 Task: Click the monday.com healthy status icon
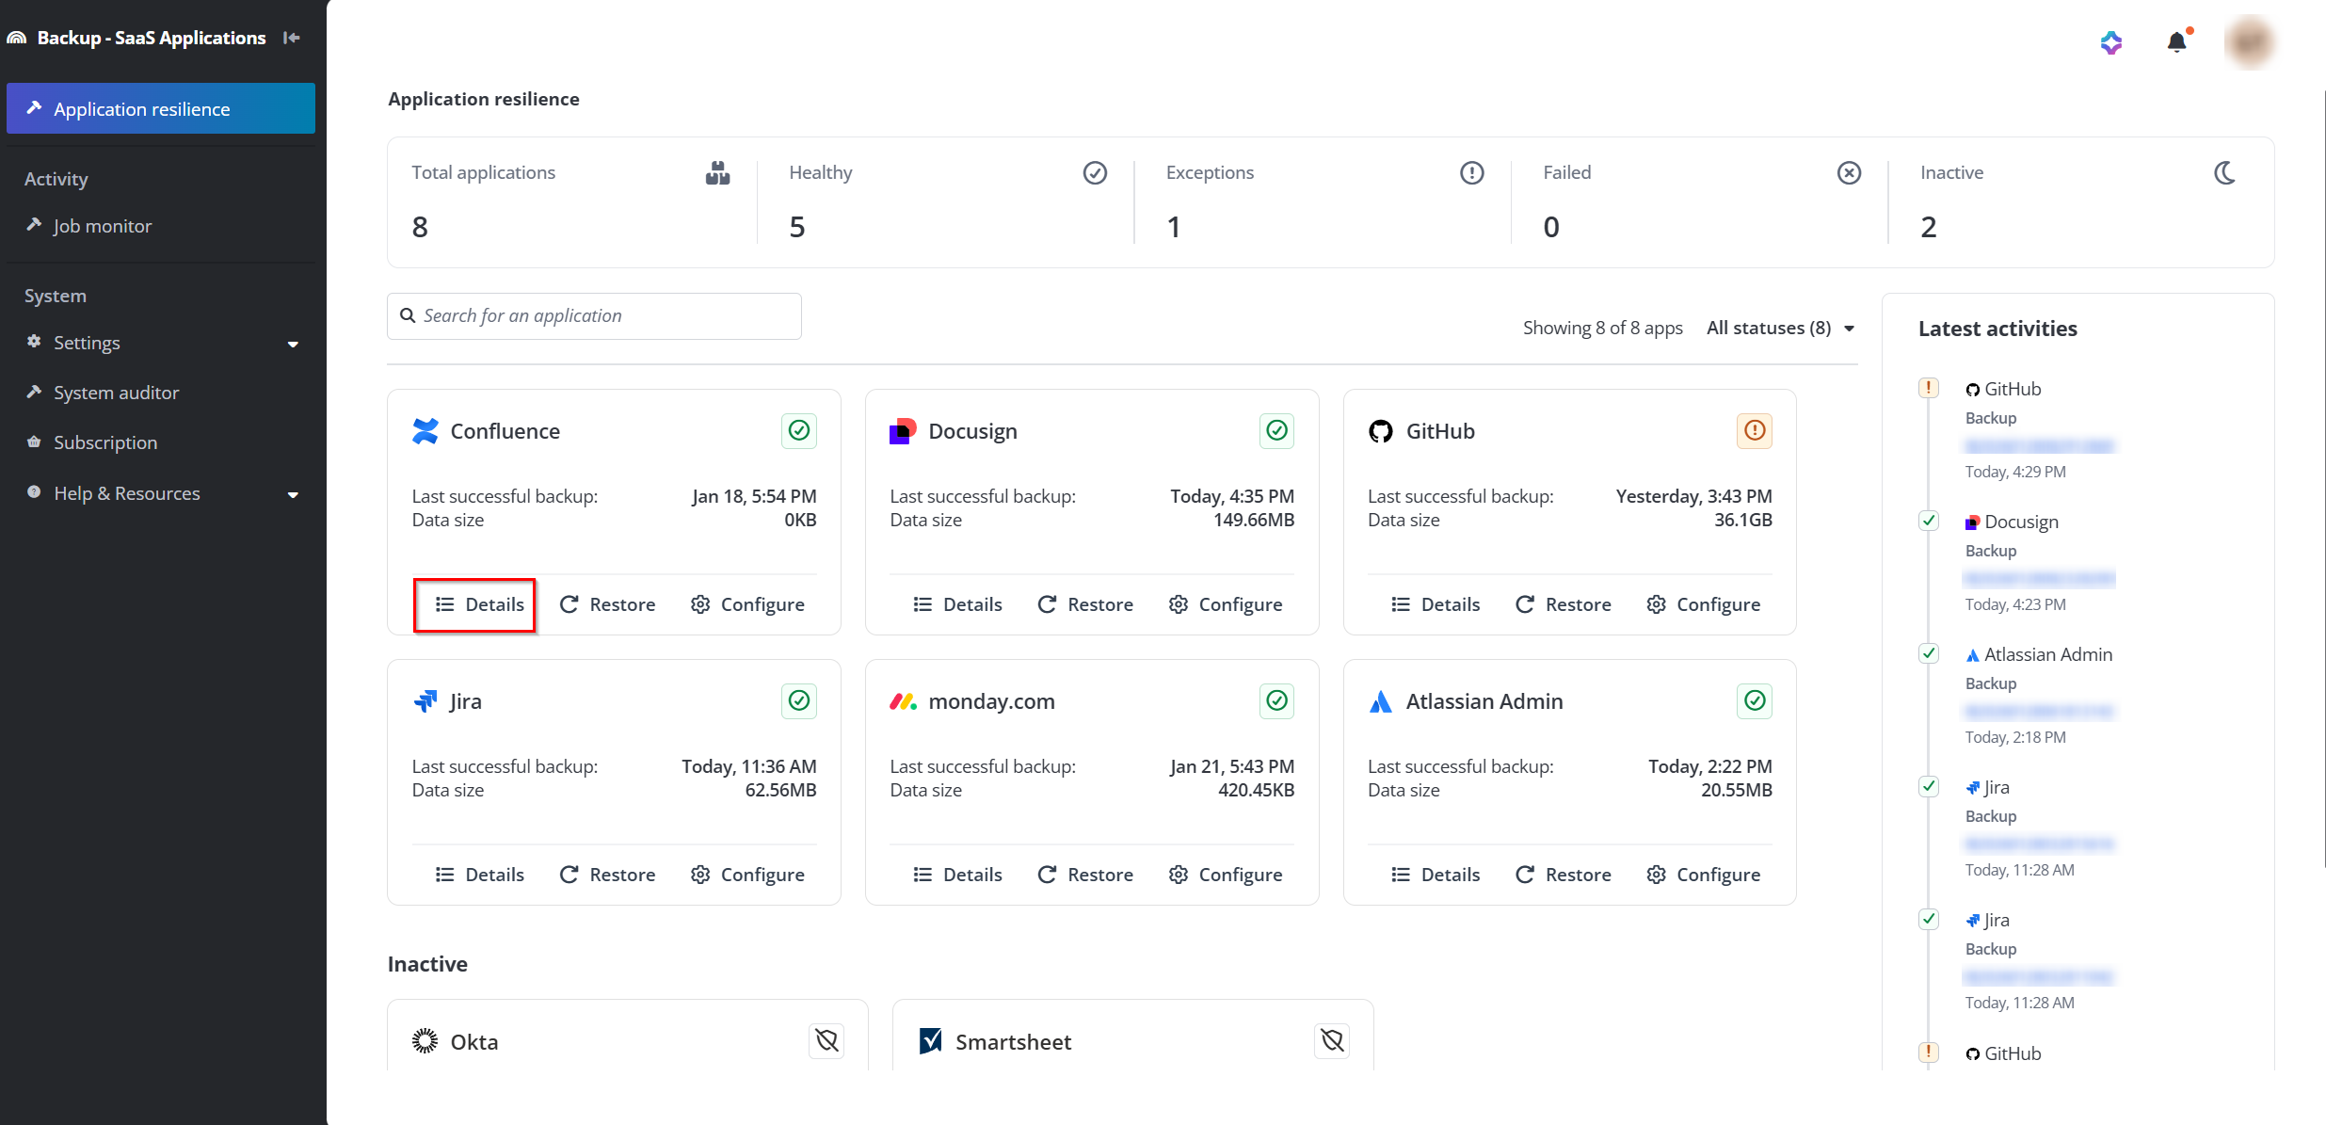[x=1277, y=701]
